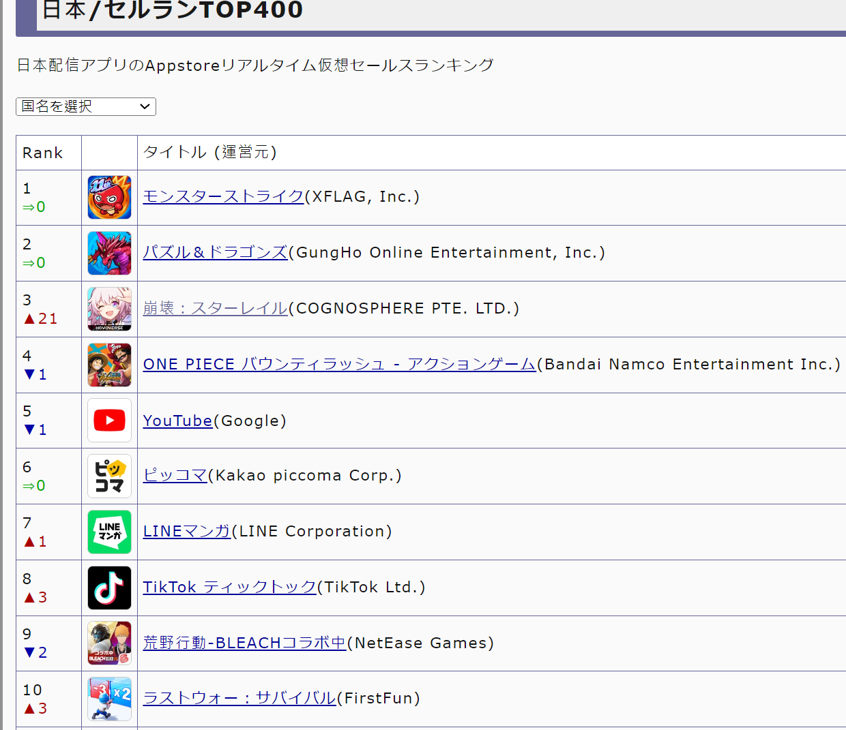Click the GungHo Online Entertainment publisher text
The image size is (846, 730).
coord(447,252)
